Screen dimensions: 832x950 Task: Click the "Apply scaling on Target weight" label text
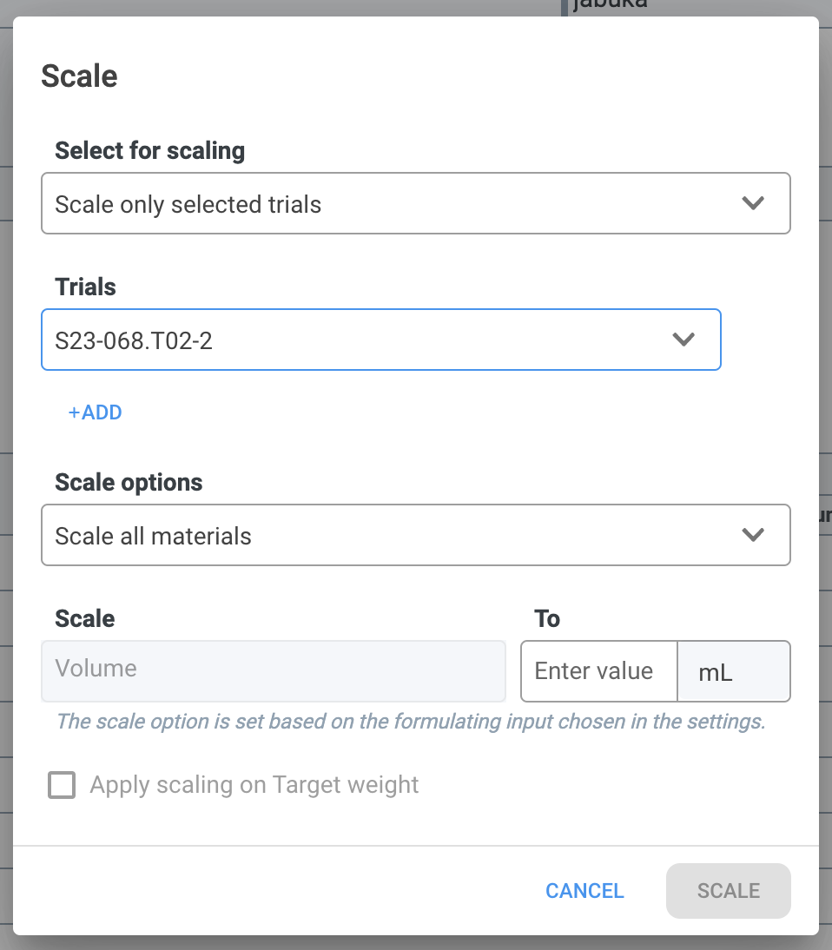click(x=254, y=785)
